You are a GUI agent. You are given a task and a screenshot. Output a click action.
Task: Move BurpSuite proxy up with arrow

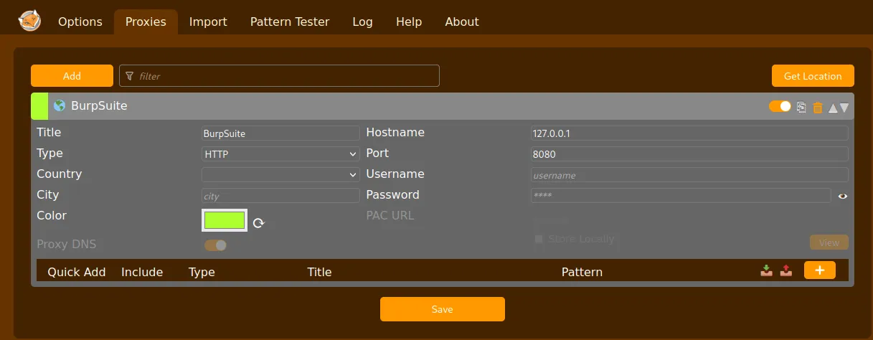click(x=833, y=108)
